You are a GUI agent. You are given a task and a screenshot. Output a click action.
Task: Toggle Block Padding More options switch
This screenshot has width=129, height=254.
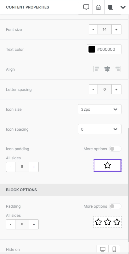[115, 206]
